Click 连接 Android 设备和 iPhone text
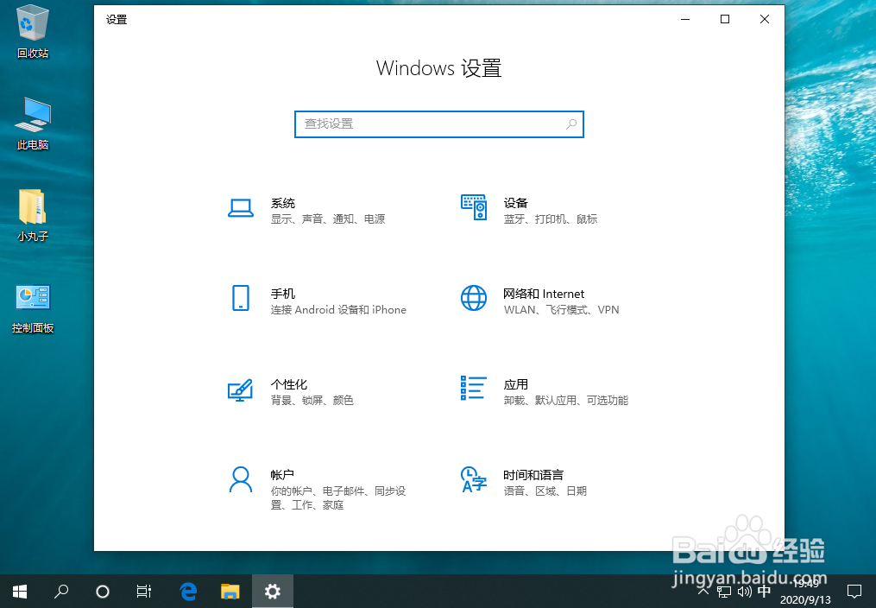Image resolution: width=876 pixels, height=608 pixels. click(338, 309)
